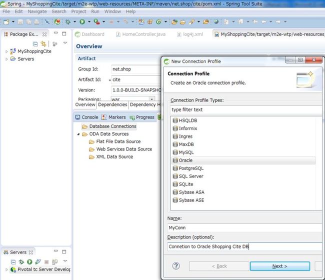This screenshot has width=325, height=280.
Task: Collapse ODA Data Sources tree node
Action: click(x=78, y=134)
